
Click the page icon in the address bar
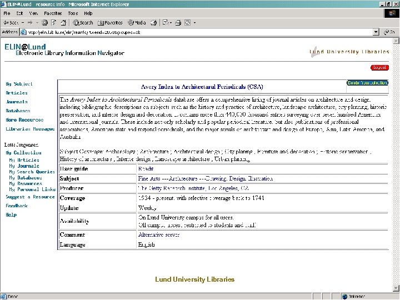(23, 32)
